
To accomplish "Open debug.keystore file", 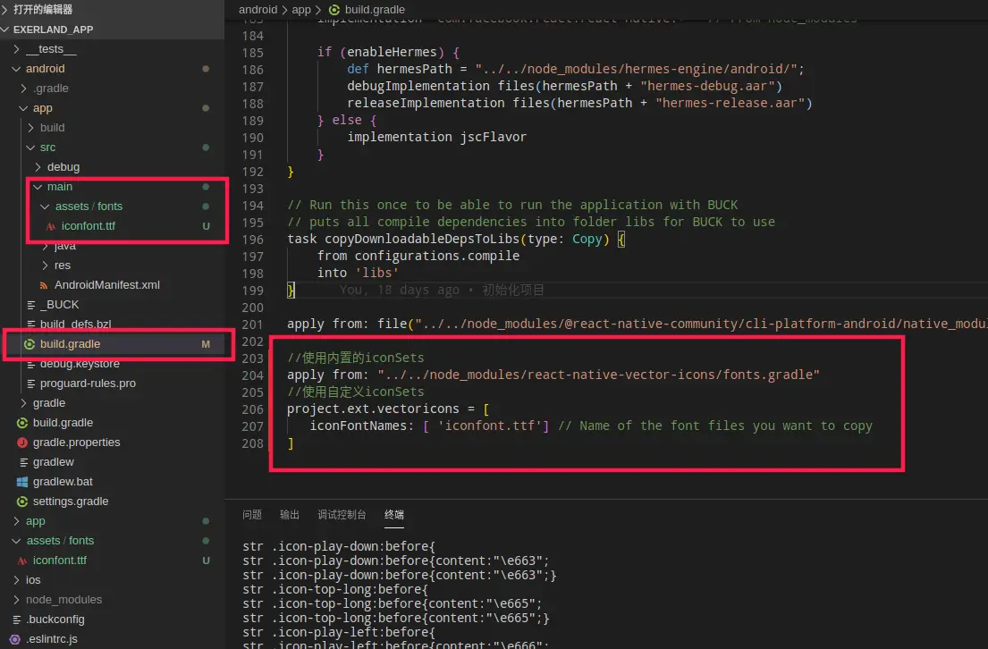I will pyautogui.click(x=80, y=364).
